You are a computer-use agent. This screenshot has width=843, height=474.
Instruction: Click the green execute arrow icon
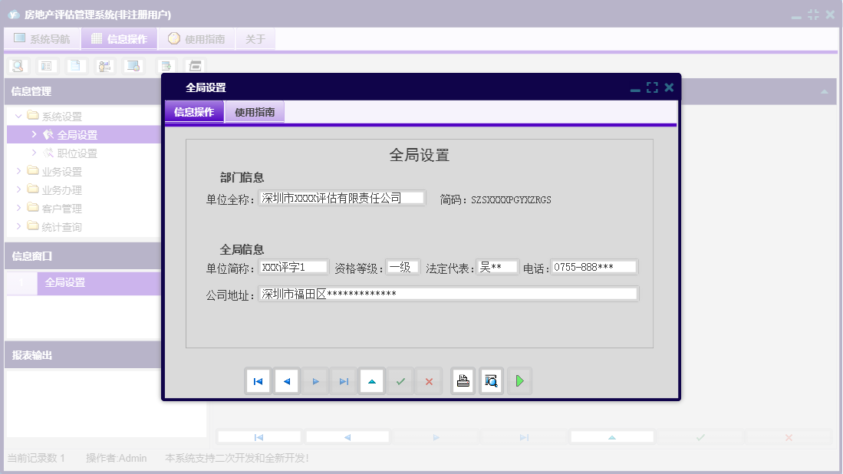[x=519, y=381]
